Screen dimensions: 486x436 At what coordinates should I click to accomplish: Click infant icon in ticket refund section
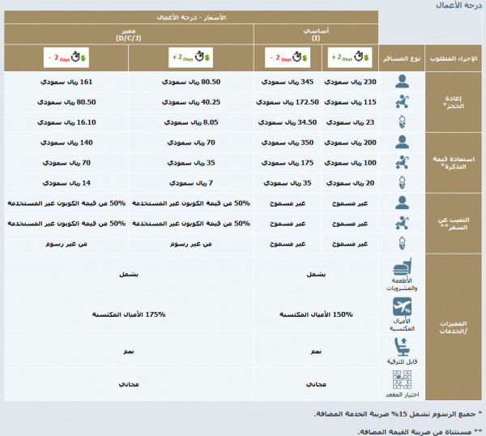[402, 182]
